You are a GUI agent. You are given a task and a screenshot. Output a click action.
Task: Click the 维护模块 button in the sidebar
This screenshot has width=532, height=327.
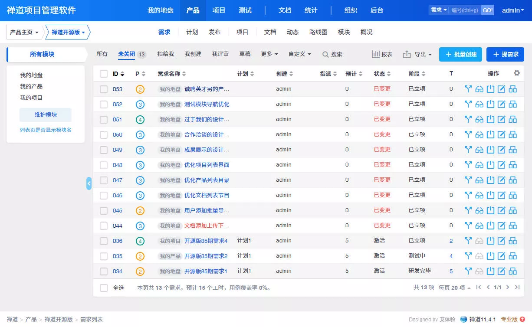point(46,114)
